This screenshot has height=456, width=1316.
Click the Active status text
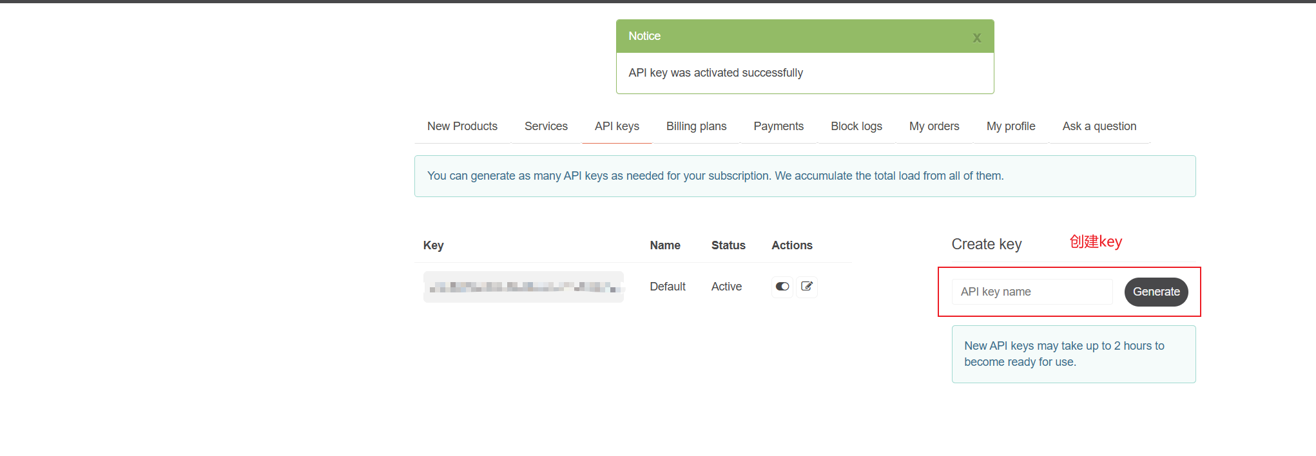tap(726, 287)
